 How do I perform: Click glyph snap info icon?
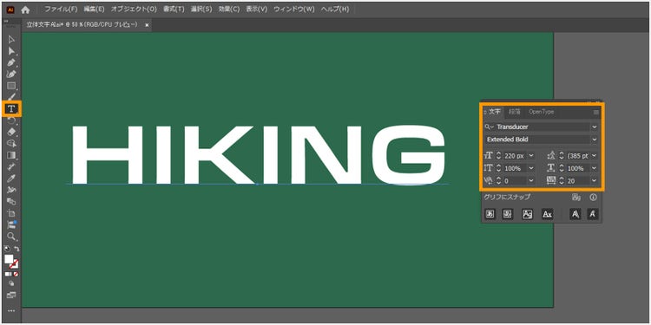point(594,198)
